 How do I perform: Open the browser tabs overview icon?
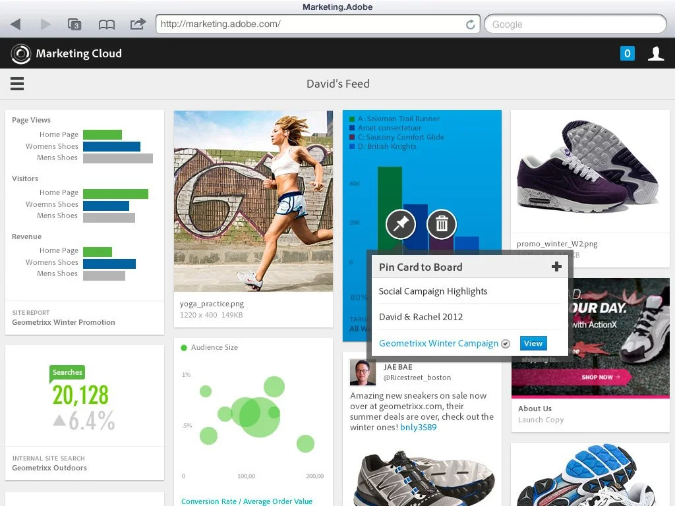(74, 24)
